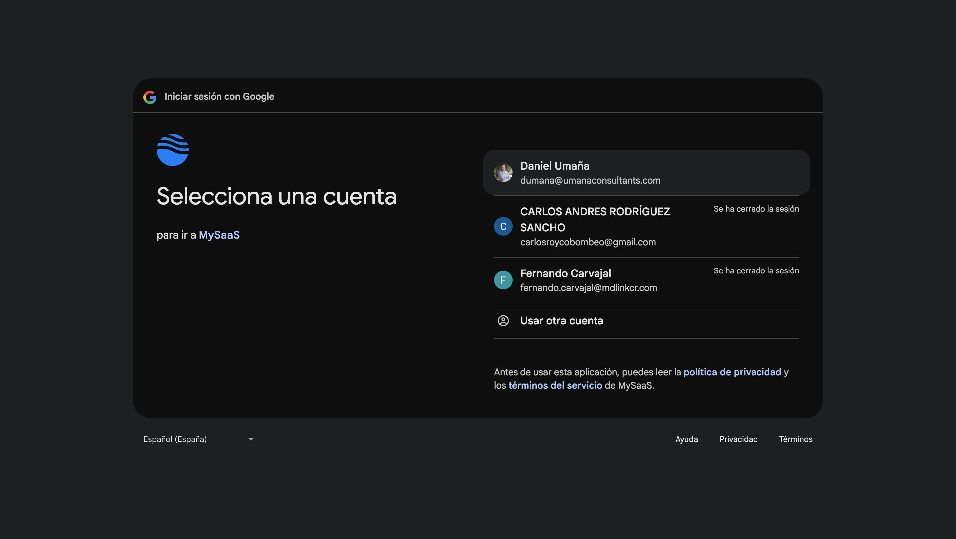Click the teal 'F' avatar for Fernando
956x539 pixels.
(x=503, y=280)
